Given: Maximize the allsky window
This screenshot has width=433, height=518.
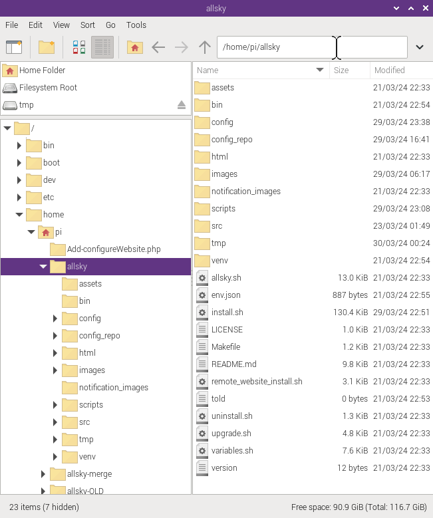Looking at the screenshot, I should 411,8.
